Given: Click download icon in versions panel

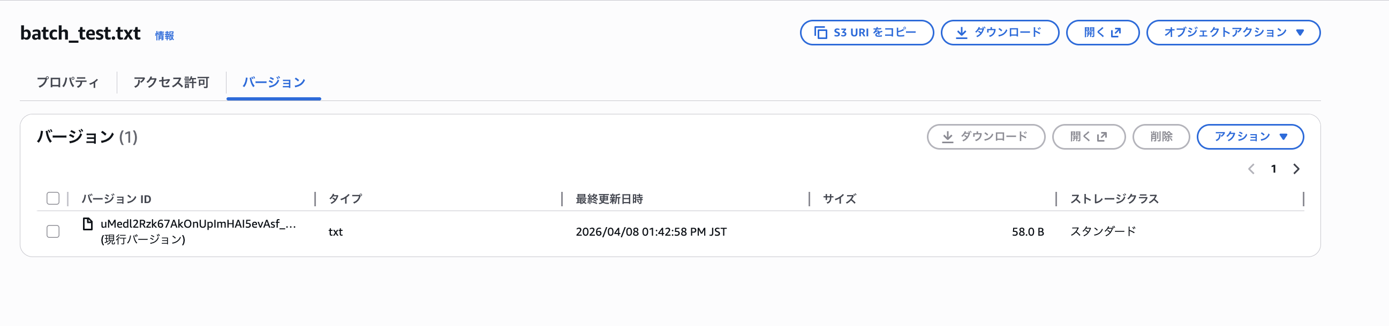Looking at the screenshot, I should (x=947, y=137).
